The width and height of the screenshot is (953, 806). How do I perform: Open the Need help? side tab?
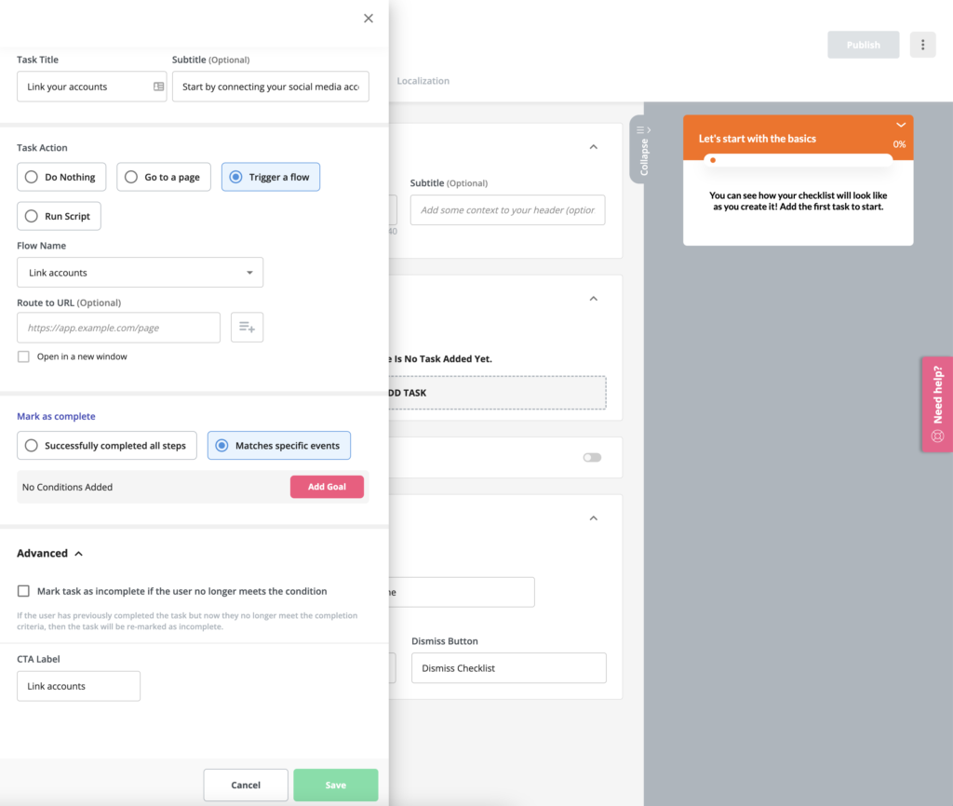[937, 404]
